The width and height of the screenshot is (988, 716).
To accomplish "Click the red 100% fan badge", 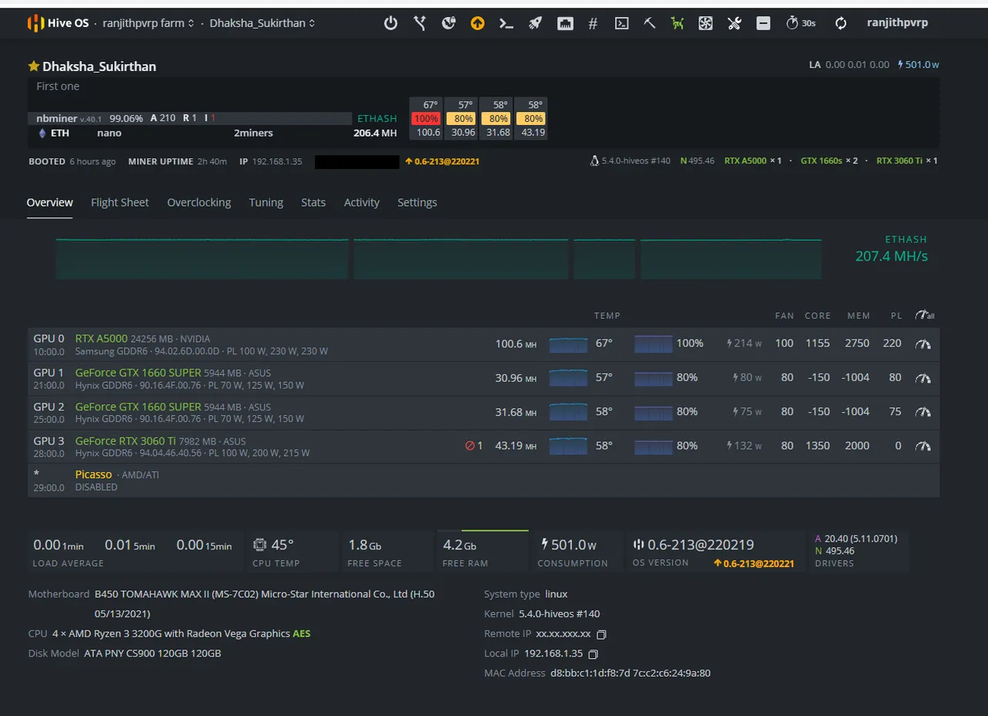I will (x=426, y=119).
